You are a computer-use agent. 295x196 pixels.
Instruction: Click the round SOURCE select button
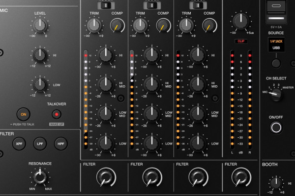click(x=276, y=63)
